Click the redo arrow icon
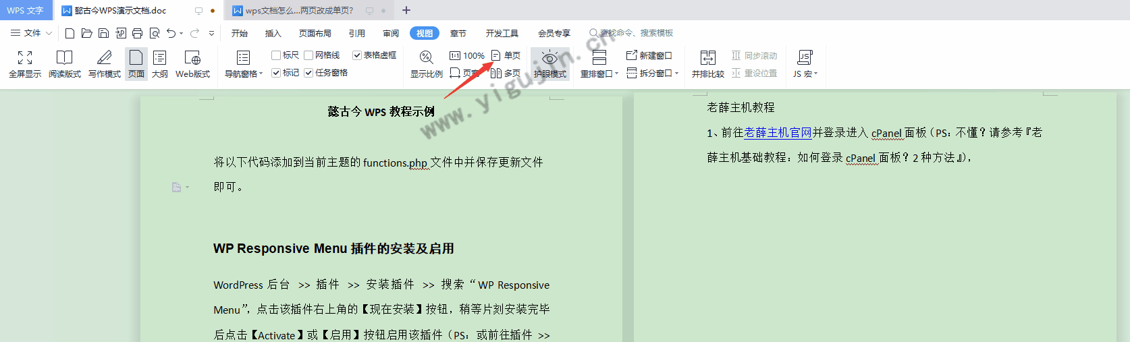1130x342 pixels. tap(194, 33)
